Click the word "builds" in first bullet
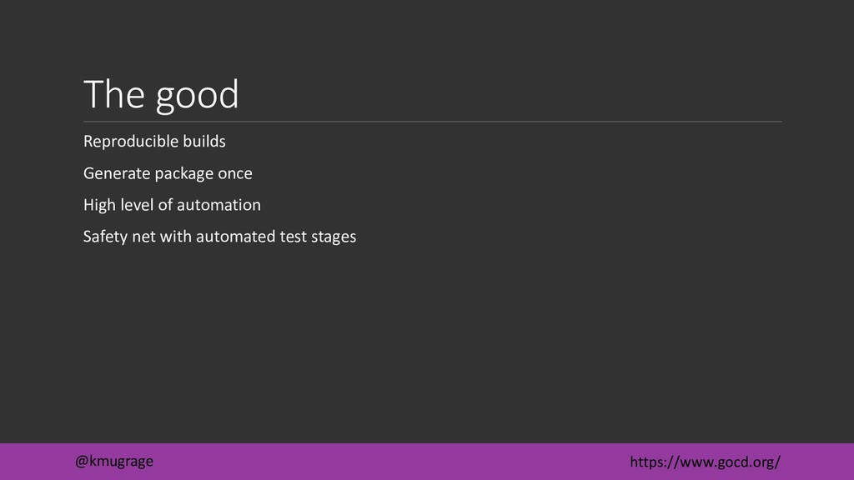This screenshot has height=480, width=854. pyautogui.click(x=203, y=142)
